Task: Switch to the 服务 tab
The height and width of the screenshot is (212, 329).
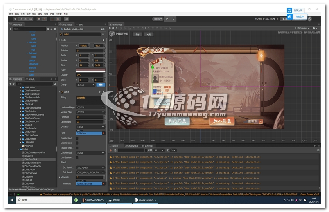Action: [79, 25]
